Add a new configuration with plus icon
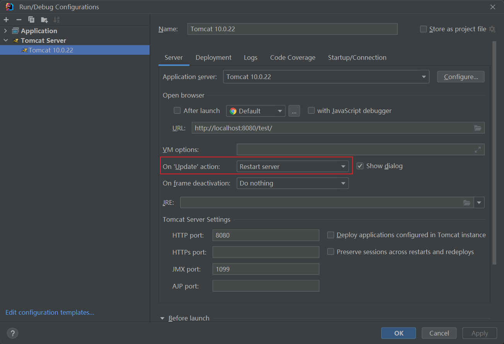 tap(6, 20)
